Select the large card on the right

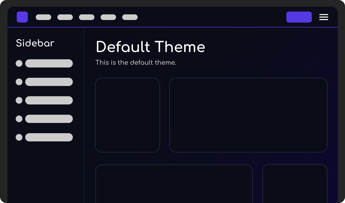[248, 115]
